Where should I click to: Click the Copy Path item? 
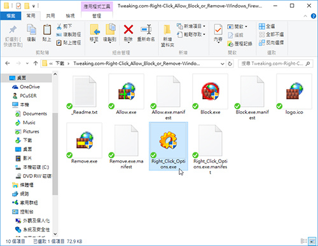(x=69, y=34)
